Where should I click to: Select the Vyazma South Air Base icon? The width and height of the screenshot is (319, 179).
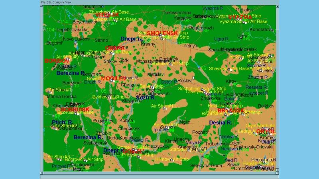tap(245, 23)
